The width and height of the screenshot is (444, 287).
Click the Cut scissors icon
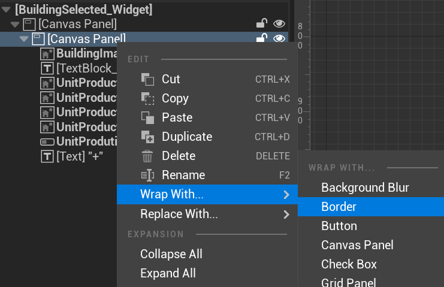point(147,79)
